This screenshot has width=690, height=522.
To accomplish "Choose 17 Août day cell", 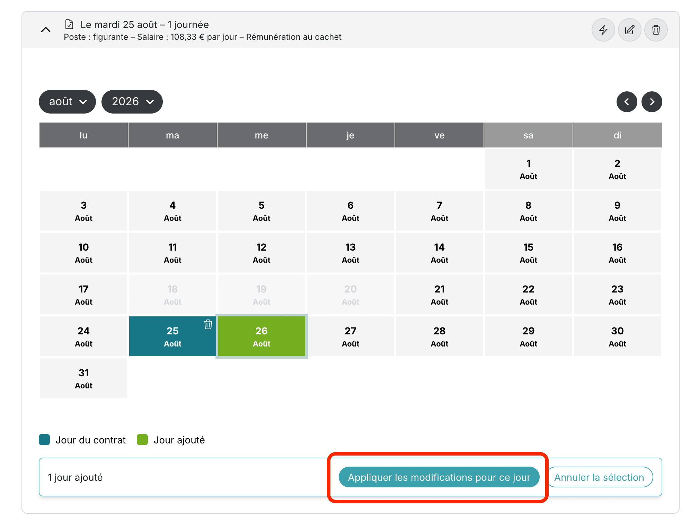I will 83,295.
